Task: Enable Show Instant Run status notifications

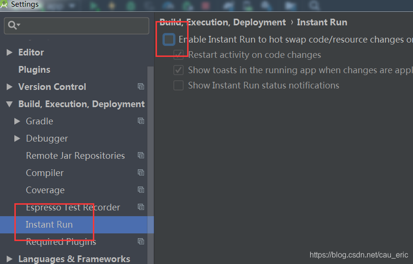Action: (179, 85)
